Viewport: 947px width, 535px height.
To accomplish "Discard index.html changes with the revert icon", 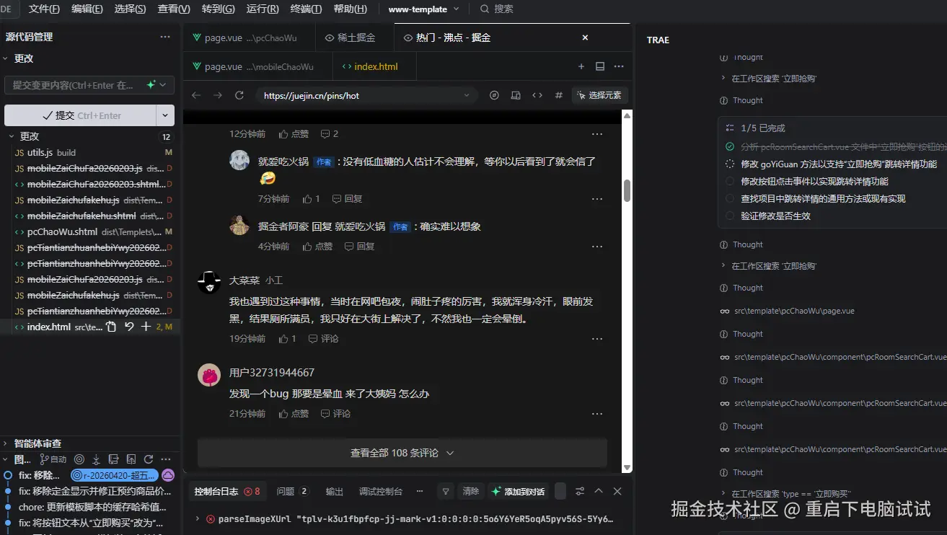I will tap(129, 326).
